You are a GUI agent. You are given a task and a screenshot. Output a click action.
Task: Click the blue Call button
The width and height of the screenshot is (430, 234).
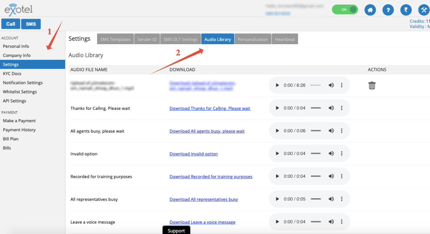click(x=11, y=24)
